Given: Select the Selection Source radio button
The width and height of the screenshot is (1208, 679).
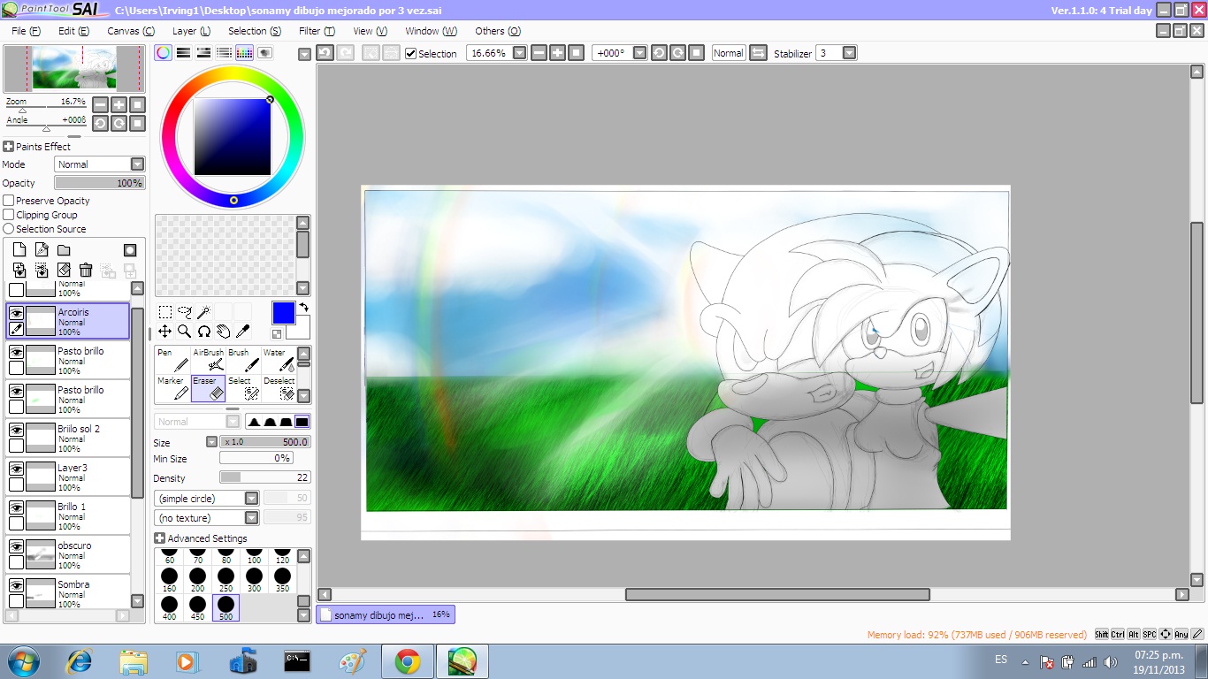Looking at the screenshot, I should click(x=9, y=229).
